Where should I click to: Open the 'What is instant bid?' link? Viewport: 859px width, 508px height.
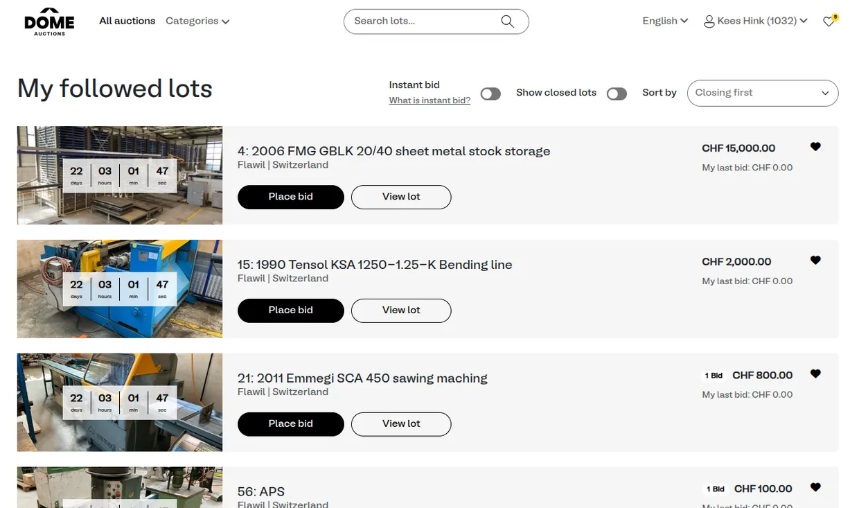point(429,100)
